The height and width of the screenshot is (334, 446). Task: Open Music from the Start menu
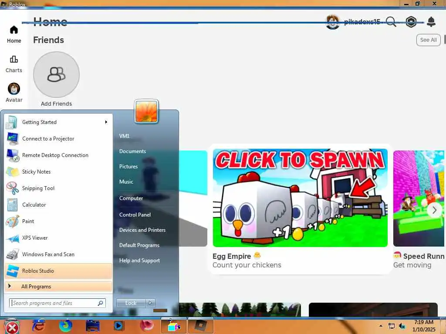(x=126, y=182)
